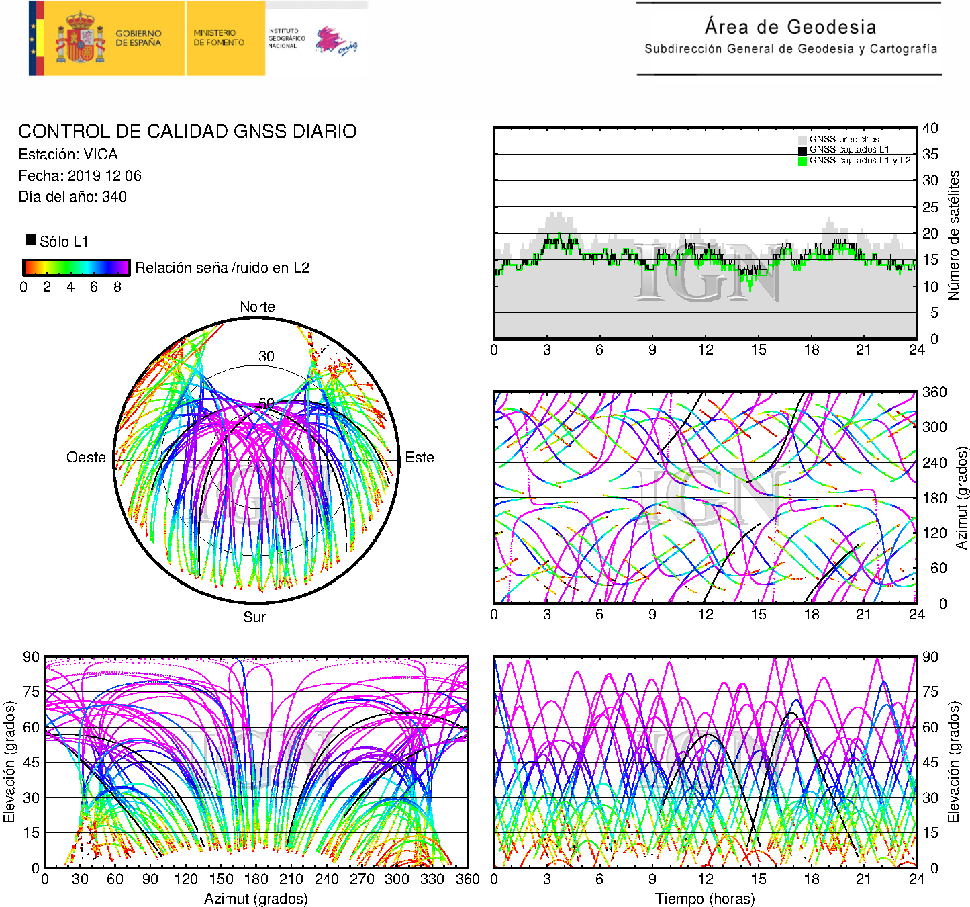The width and height of the screenshot is (970, 907).
Task: Click the Día del año: 340 text
Action: point(72,197)
